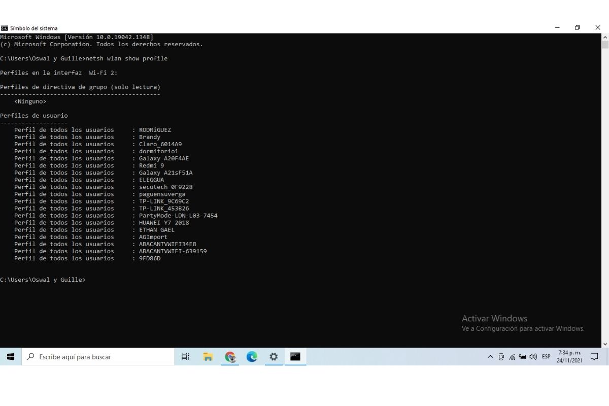Click the taskbar search box
609x406 pixels.
[x=98, y=357]
